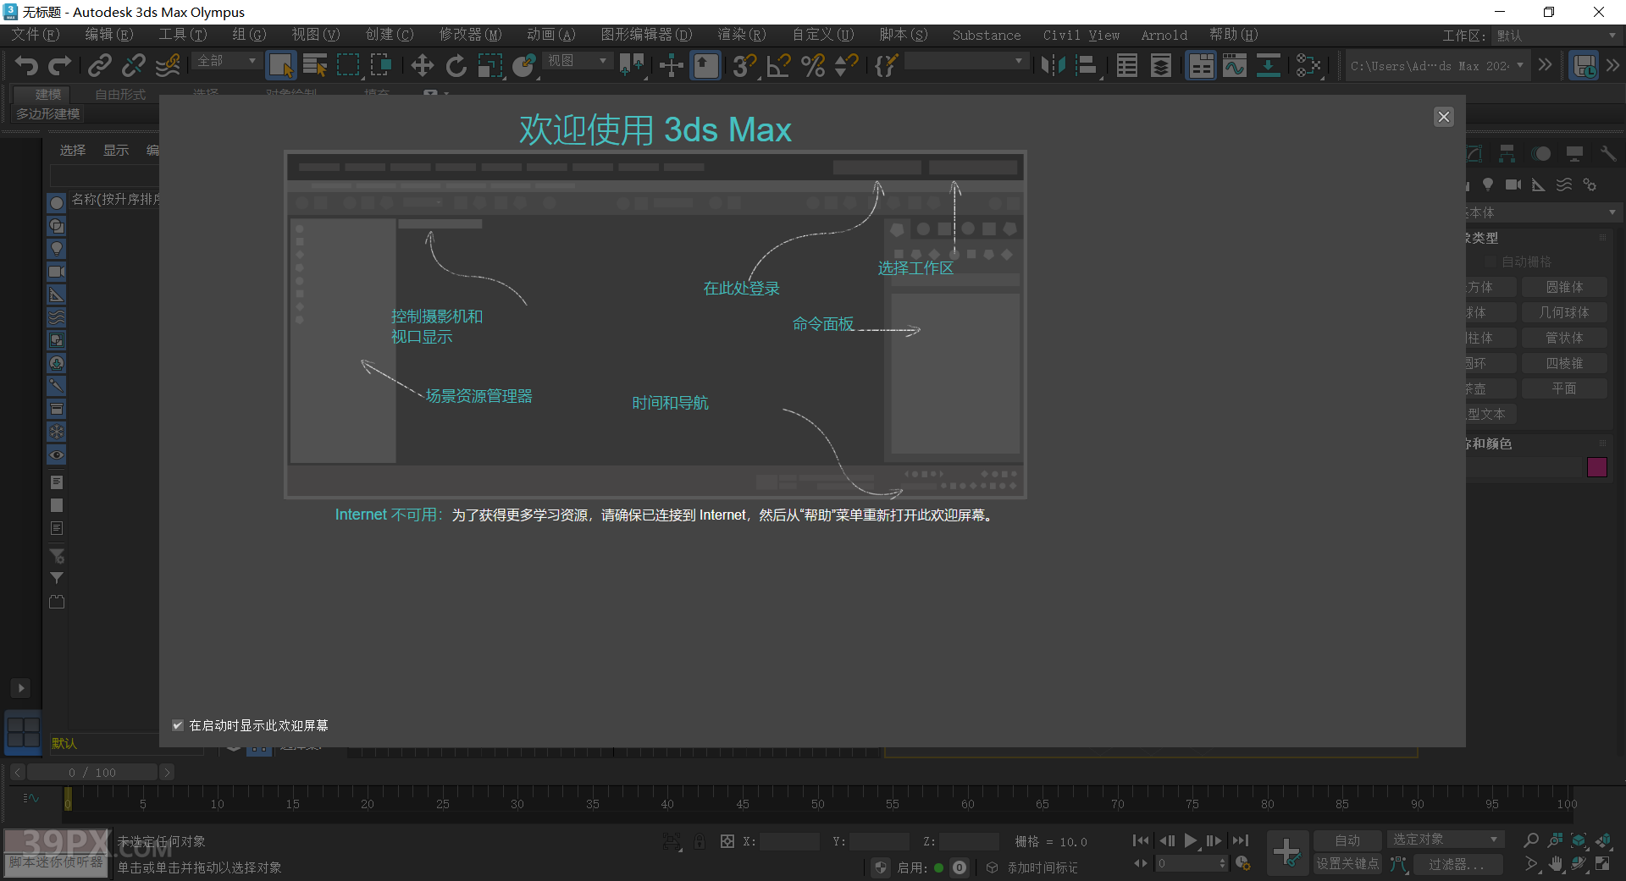This screenshot has width=1626, height=881.
Task: Open the 选定对象 key filter dropdown
Action: 1445,839
